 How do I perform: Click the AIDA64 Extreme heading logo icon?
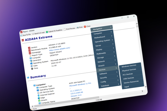[x=23, y=40]
